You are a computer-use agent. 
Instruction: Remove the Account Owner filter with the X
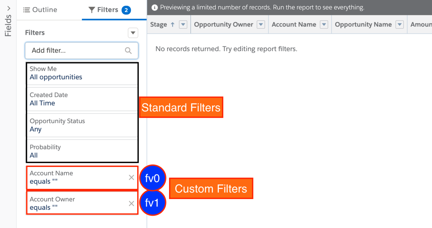tap(131, 203)
